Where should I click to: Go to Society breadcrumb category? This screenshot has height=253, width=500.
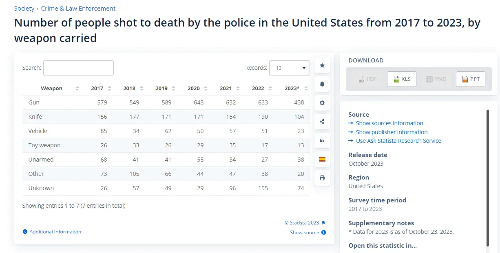[24, 8]
